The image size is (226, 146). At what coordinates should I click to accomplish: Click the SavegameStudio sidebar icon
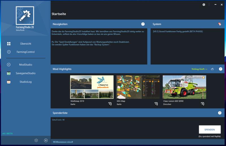click(x=9, y=73)
